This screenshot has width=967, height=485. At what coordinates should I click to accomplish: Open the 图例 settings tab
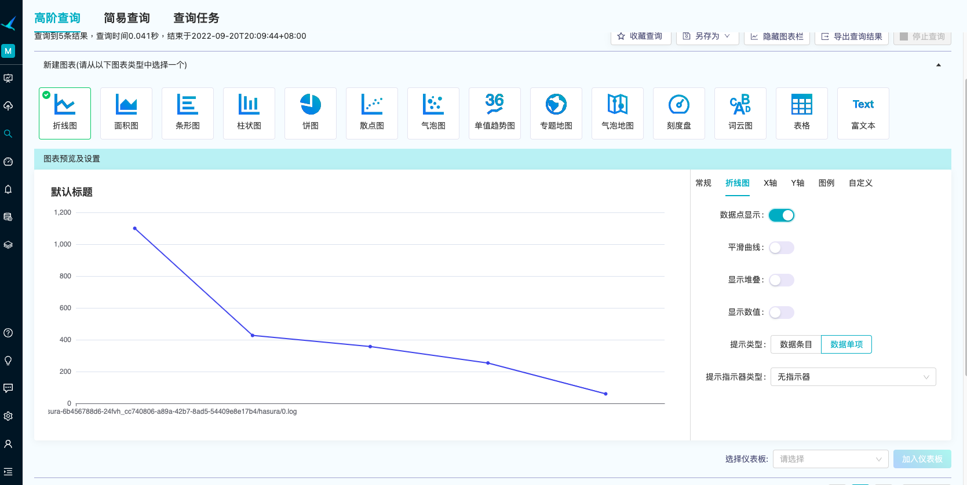click(826, 183)
